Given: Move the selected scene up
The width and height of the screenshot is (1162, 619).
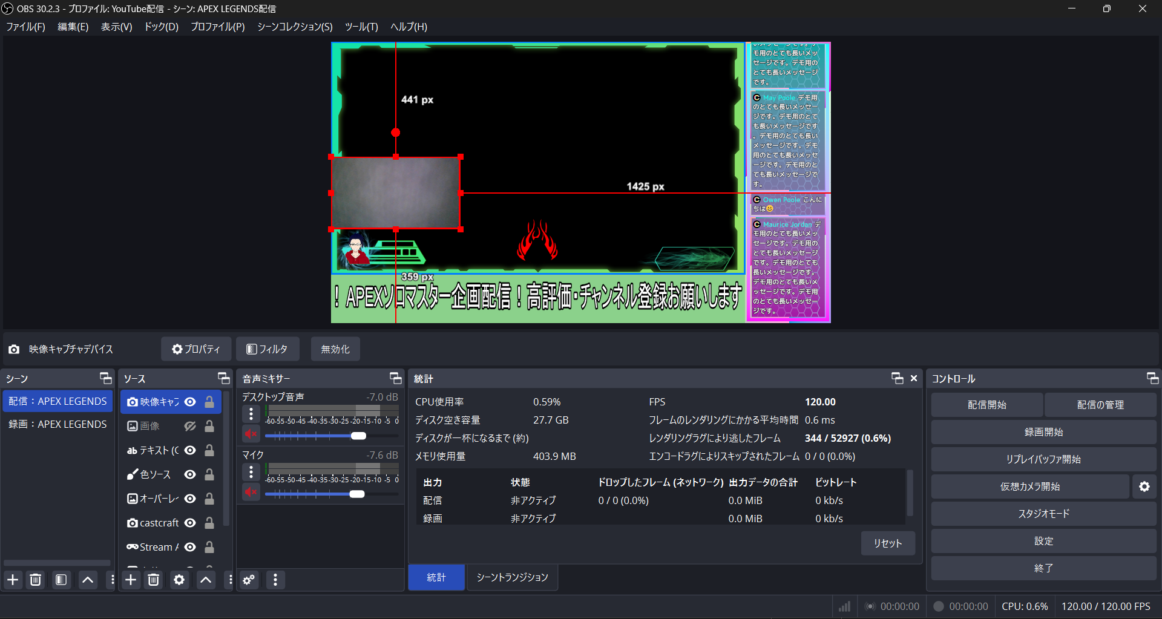Looking at the screenshot, I should pos(88,580).
